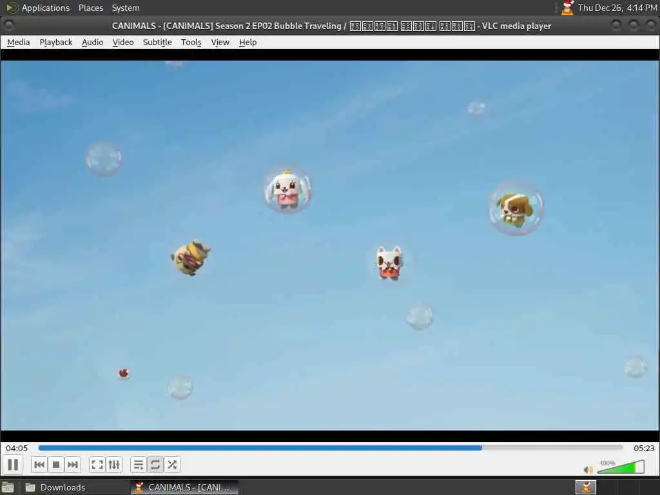This screenshot has width=660, height=495.
Task: Select CANIMALS VLC taskbar button
Action: (x=184, y=487)
